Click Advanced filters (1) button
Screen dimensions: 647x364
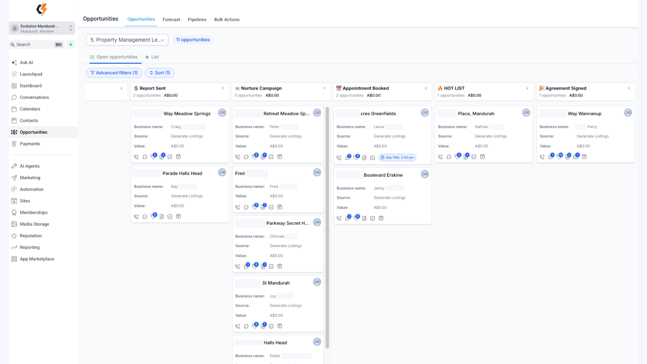point(114,73)
